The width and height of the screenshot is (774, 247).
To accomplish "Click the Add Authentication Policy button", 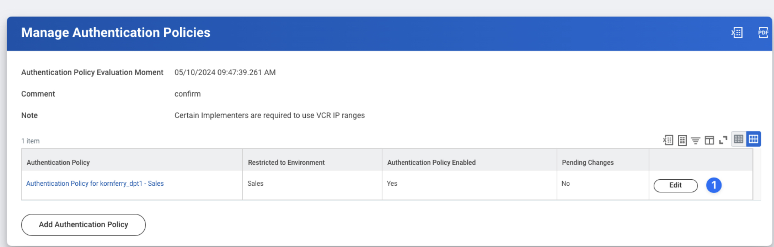I will coord(83,225).
